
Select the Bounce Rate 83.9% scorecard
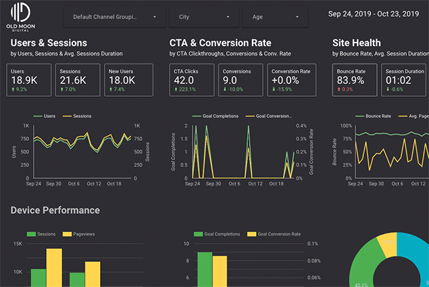click(355, 80)
